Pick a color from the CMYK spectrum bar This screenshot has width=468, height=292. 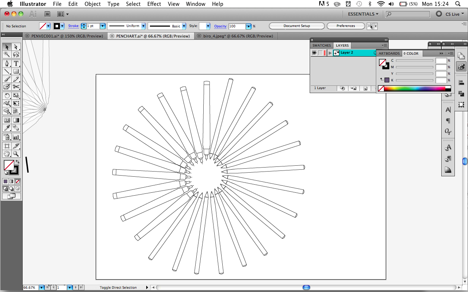(413, 88)
